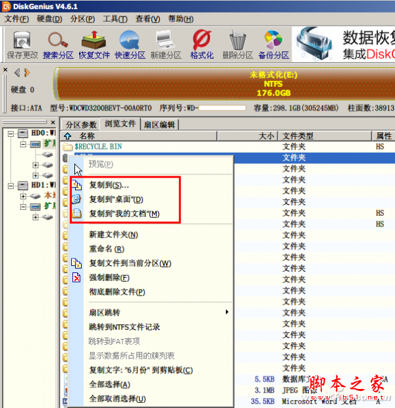395x408 pixels.
Task: Open the Search Partition (搜索分区) tool
Action: (58, 45)
